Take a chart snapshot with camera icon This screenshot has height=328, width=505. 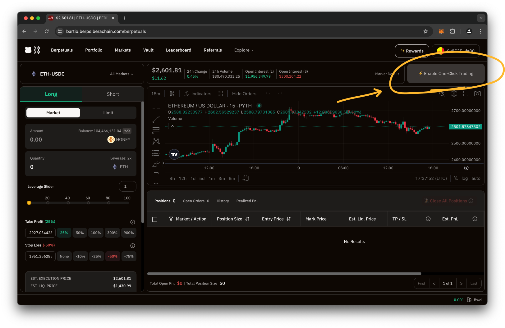tap(478, 93)
